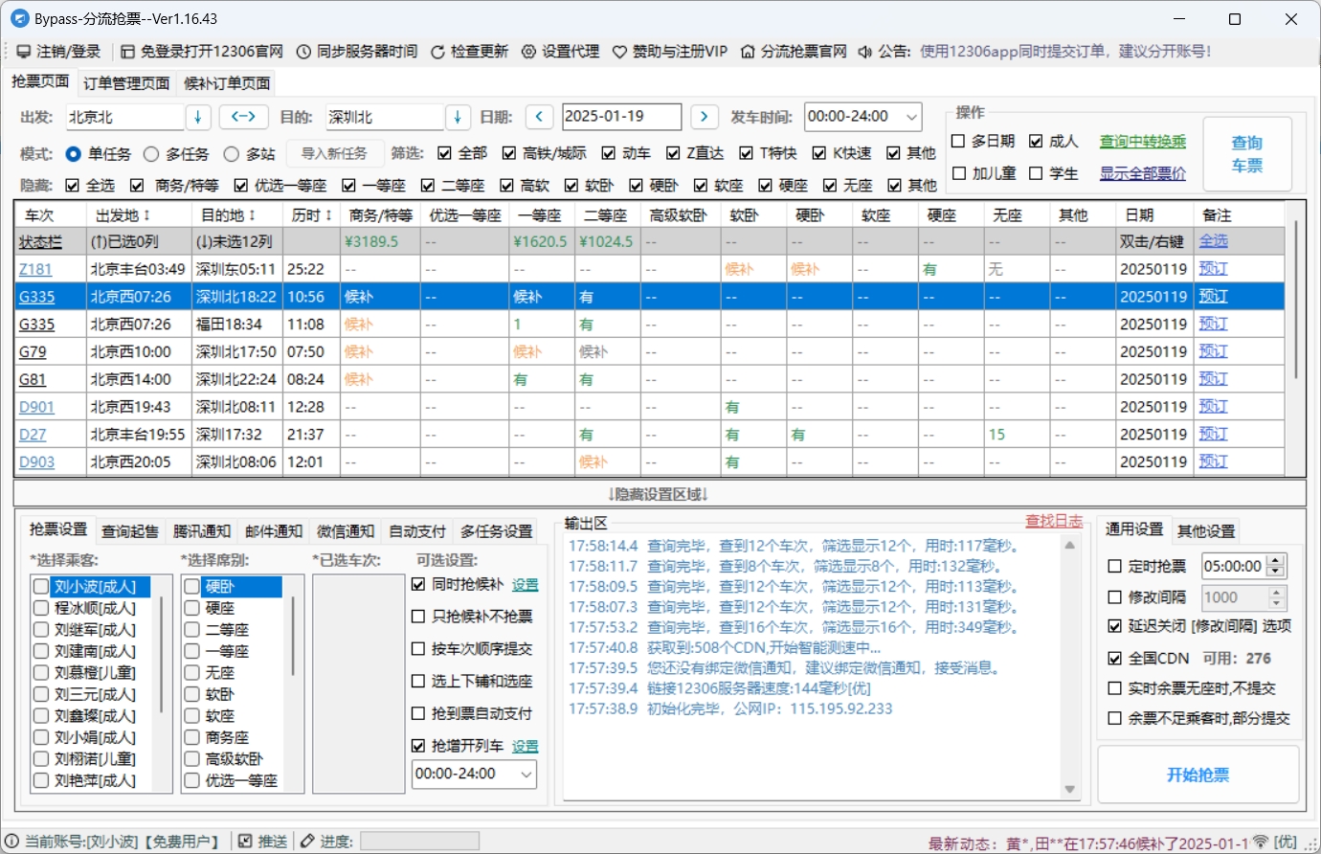This screenshot has width=1321, height=854.
Task: Click 查询中转换乘 link
Action: 1142,142
